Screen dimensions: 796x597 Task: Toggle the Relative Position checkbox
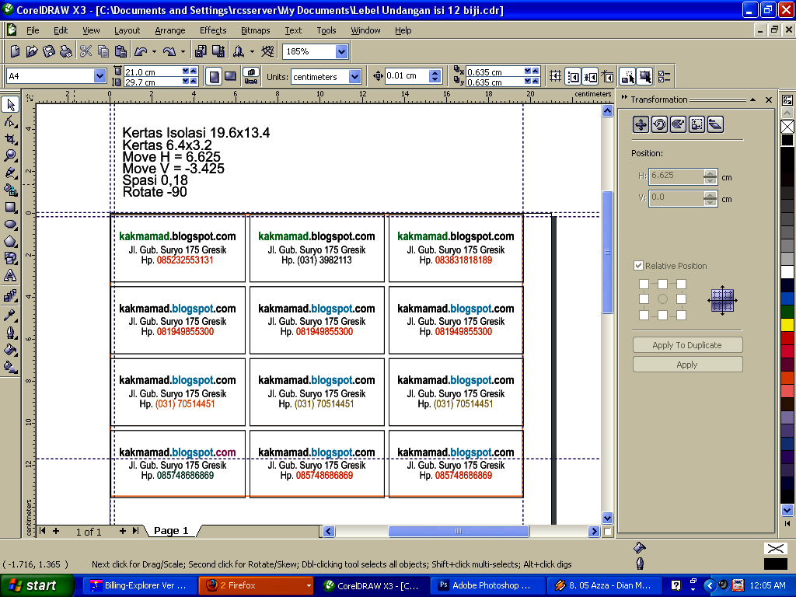click(x=639, y=266)
